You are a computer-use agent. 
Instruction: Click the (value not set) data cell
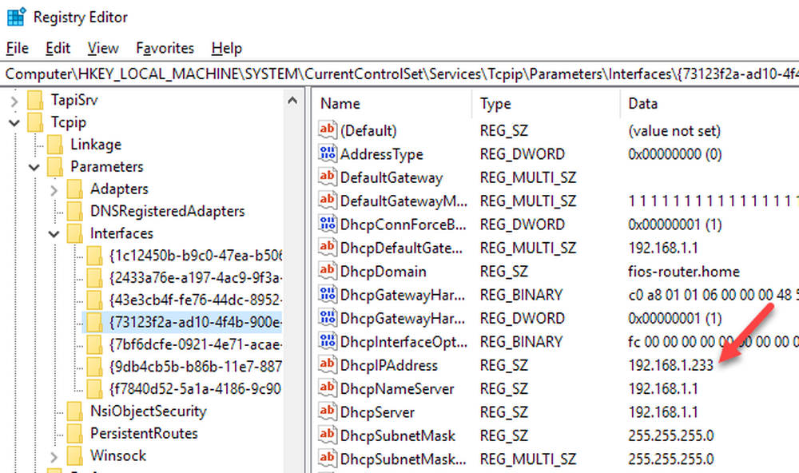pos(674,131)
